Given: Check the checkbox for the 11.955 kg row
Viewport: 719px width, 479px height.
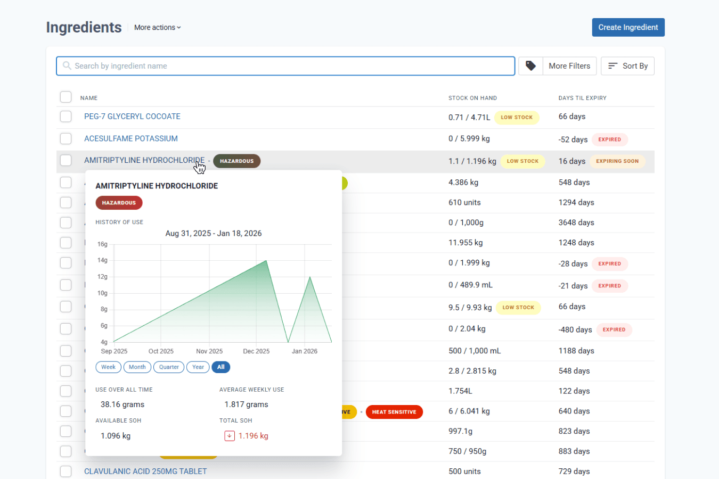Looking at the screenshot, I should (66, 243).
